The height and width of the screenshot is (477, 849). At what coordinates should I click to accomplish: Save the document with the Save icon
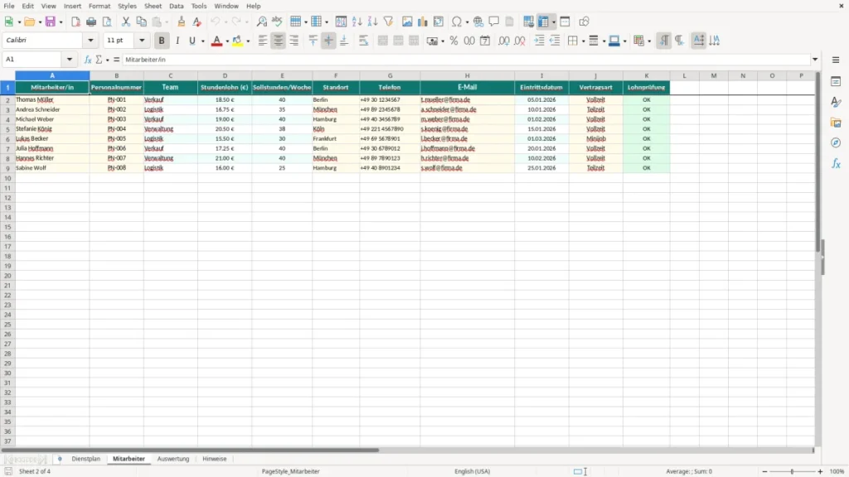point(51,22)
